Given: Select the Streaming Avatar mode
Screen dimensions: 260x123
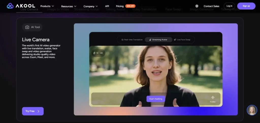Looking at the screenshot, I should (158, 40).
